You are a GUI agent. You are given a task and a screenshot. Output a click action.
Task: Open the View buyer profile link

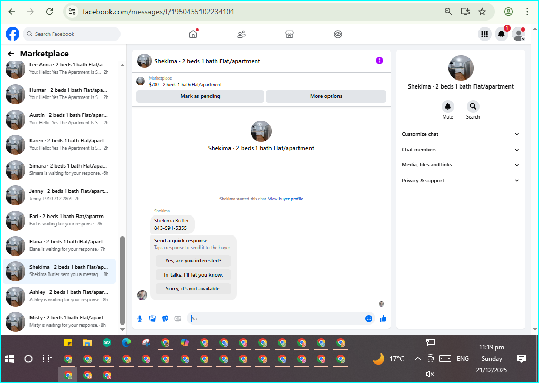click(286, 199)
